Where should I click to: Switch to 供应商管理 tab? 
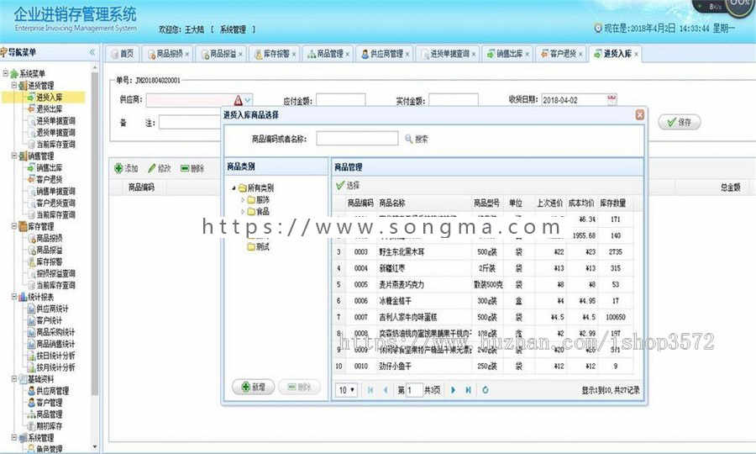tap(386, 54)
